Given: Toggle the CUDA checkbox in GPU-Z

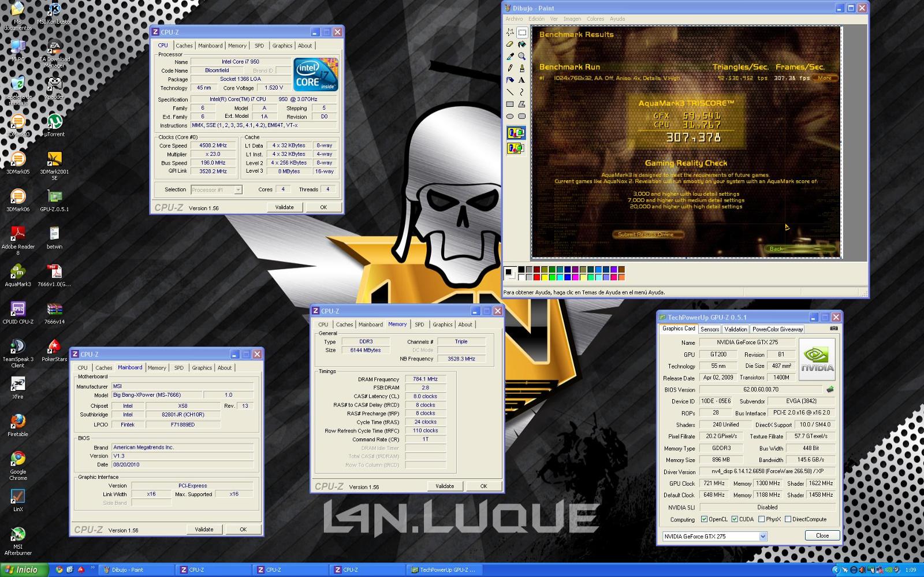Looking at the screenshot, I should pyautogui.click(x=735, y=519).
